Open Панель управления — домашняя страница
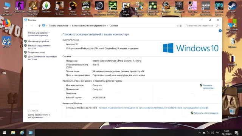This screenshot has height=136, width=242. pyautogui.click(x=39, y=34)
